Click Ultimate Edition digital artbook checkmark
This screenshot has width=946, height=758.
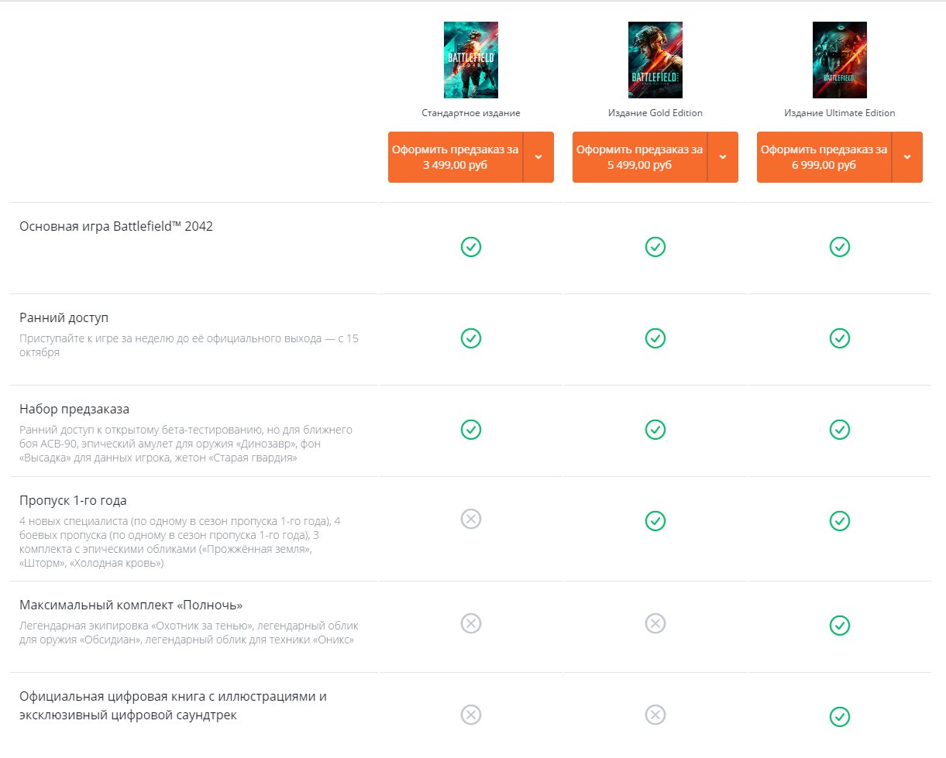840,716
